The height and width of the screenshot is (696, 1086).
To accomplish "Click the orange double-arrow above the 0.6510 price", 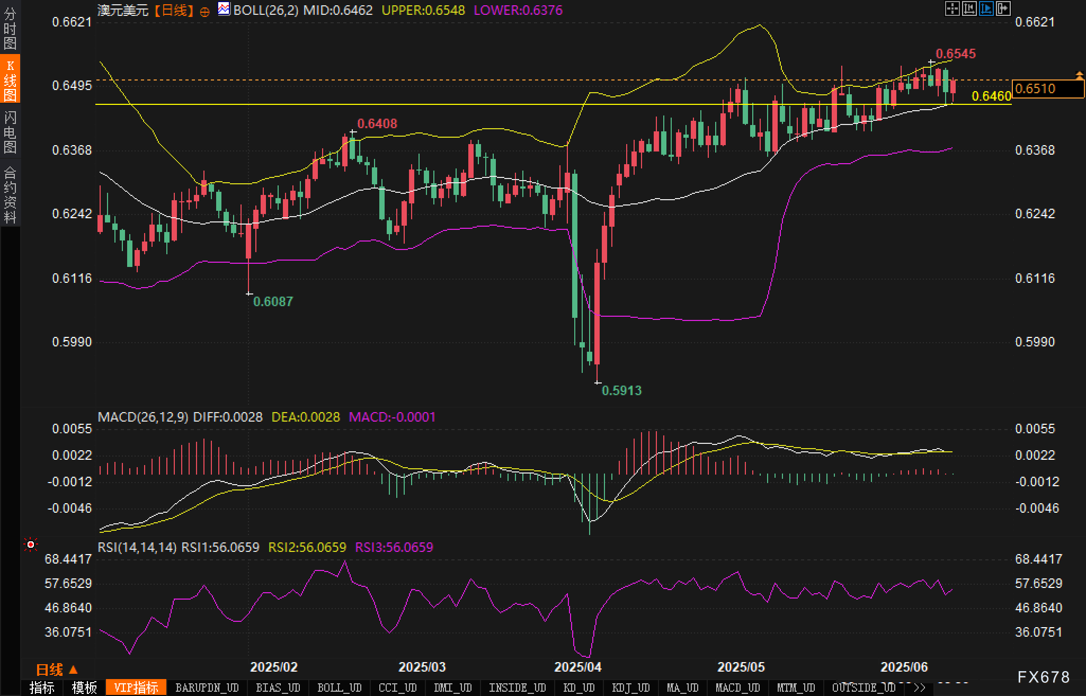I will [1079, 75].
